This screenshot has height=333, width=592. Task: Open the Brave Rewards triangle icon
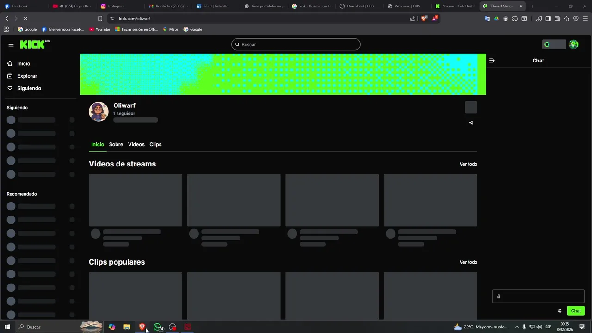435,18
